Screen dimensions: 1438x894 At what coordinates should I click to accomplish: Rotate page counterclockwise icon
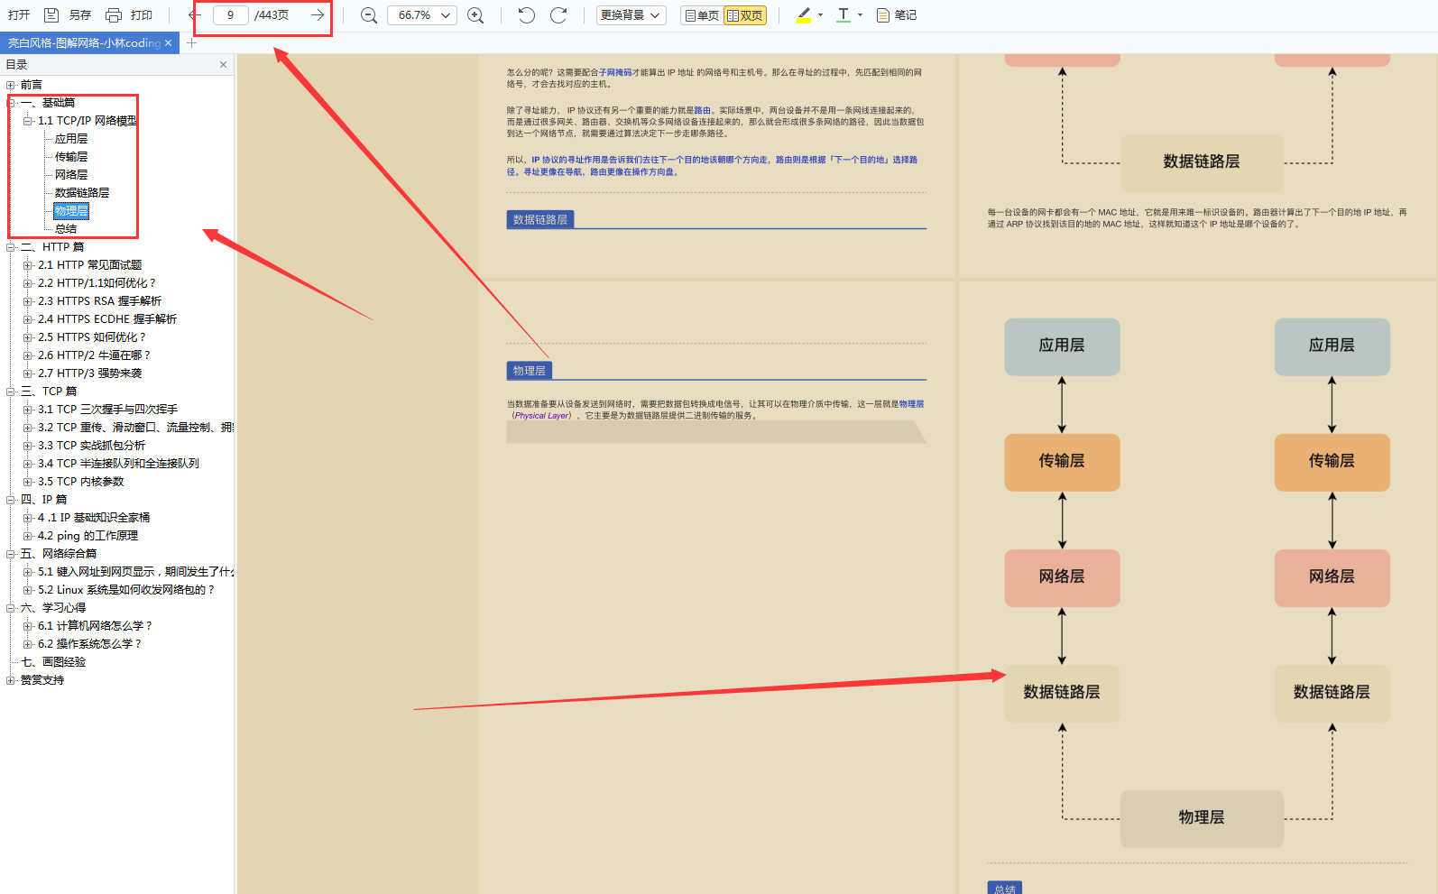click(527, 15)
